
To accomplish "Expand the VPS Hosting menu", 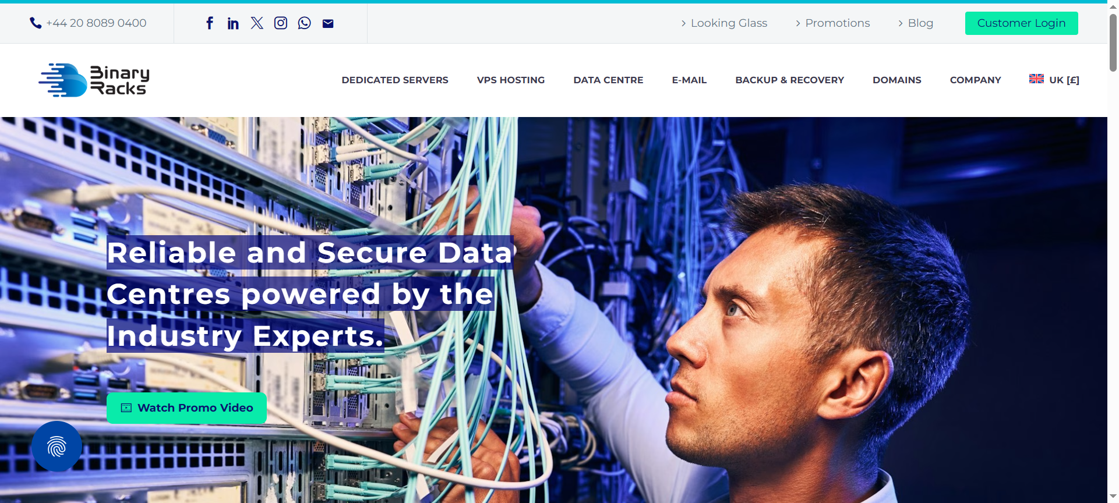I will [511, 80].
